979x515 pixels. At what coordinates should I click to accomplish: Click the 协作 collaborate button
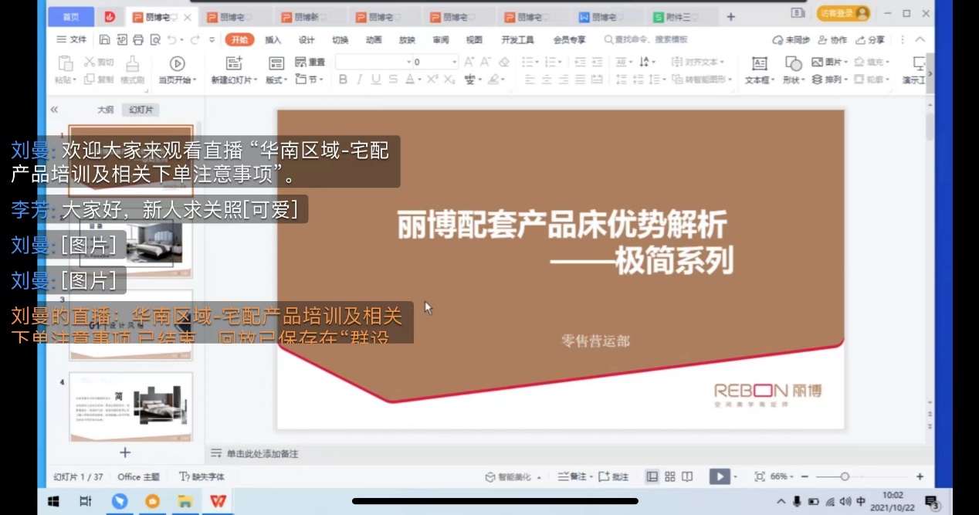(x=832, y=39)
